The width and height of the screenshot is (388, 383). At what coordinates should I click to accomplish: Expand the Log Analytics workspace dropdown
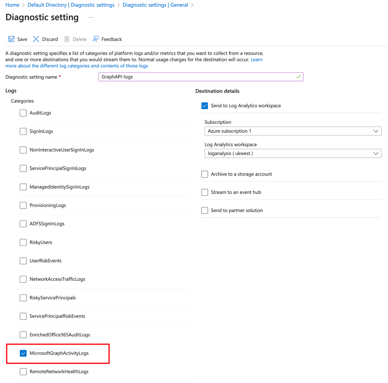293,153
